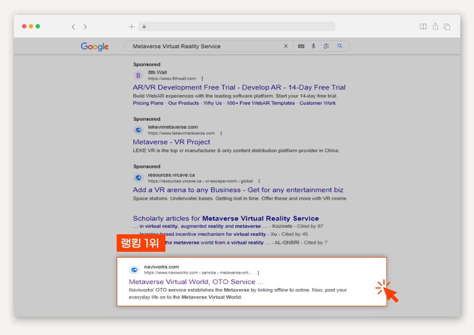Viewport: 474px width, 335px height.
Task: Click the 8th Wall favicon
Action: click(138, 75)
